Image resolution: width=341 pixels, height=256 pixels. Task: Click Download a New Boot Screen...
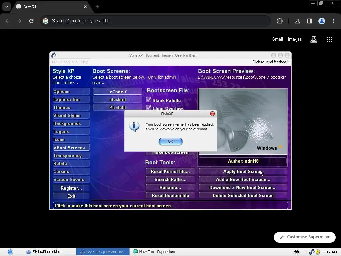pyautogui.click(x=243, y=187)
